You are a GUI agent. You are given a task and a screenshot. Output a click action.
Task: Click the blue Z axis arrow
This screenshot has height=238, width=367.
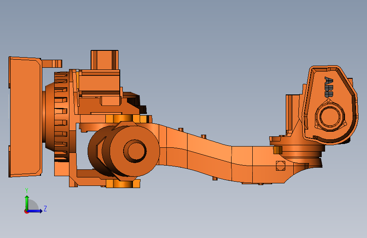tap(35, 211)
